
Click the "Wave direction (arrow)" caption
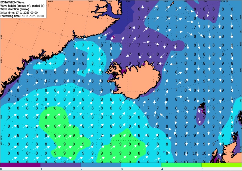pyautogui.click(x=15, y=9)
